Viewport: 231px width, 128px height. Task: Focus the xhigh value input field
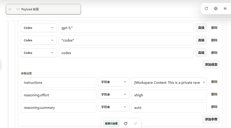tap(169, 95)
